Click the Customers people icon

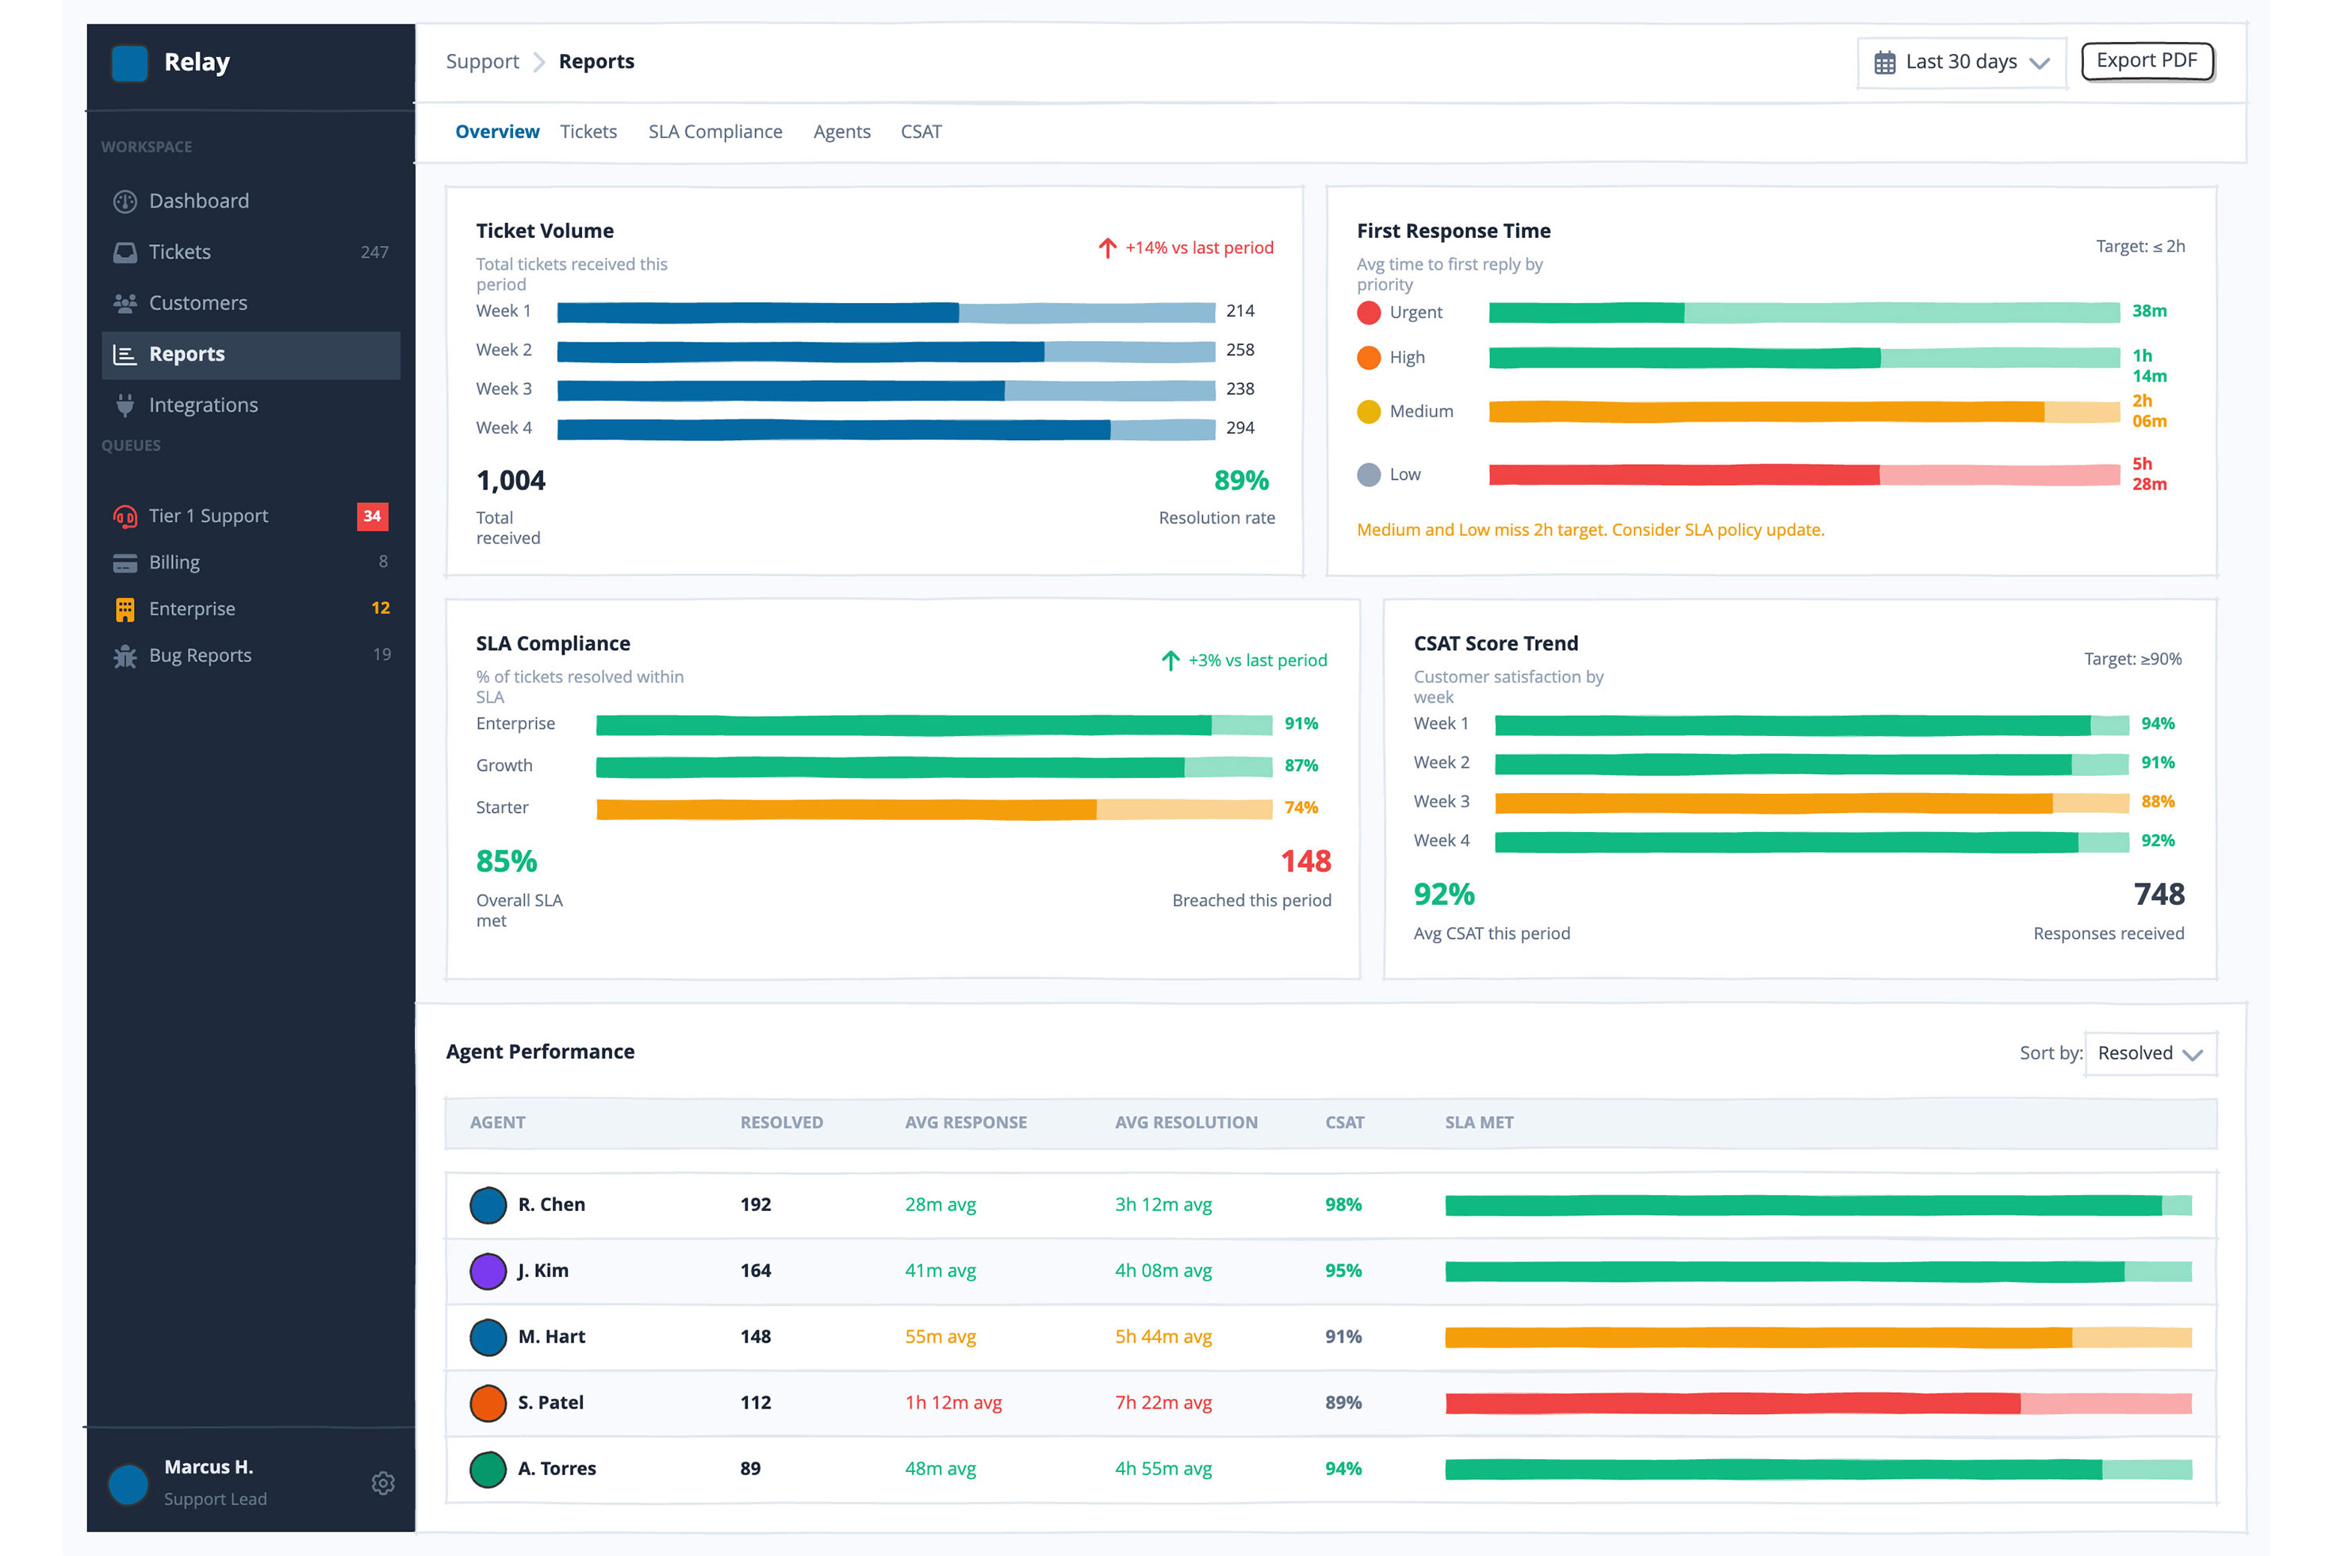point(125,304)
